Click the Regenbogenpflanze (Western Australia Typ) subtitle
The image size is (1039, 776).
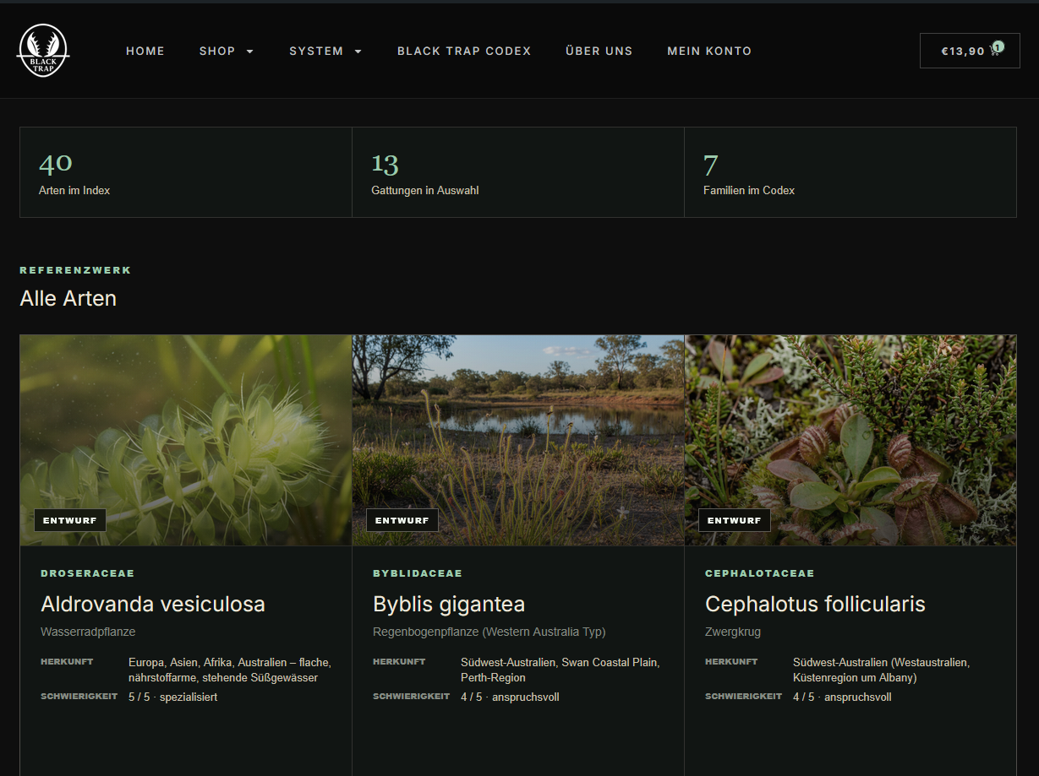coord(489,632)
